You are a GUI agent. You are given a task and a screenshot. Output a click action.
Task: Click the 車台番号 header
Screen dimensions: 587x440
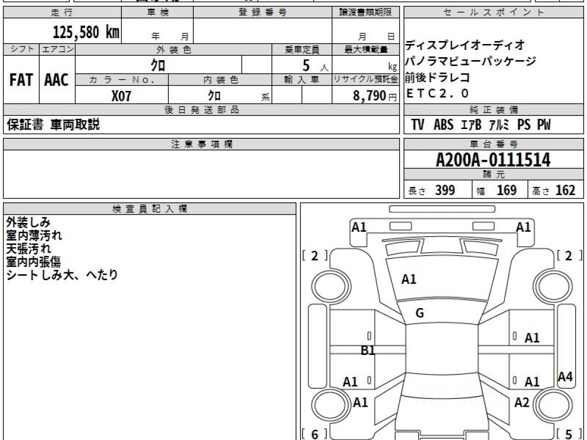tap(494, 144)
